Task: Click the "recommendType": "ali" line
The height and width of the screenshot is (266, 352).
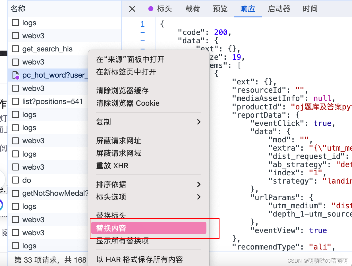Action: [x=284, y=247]
